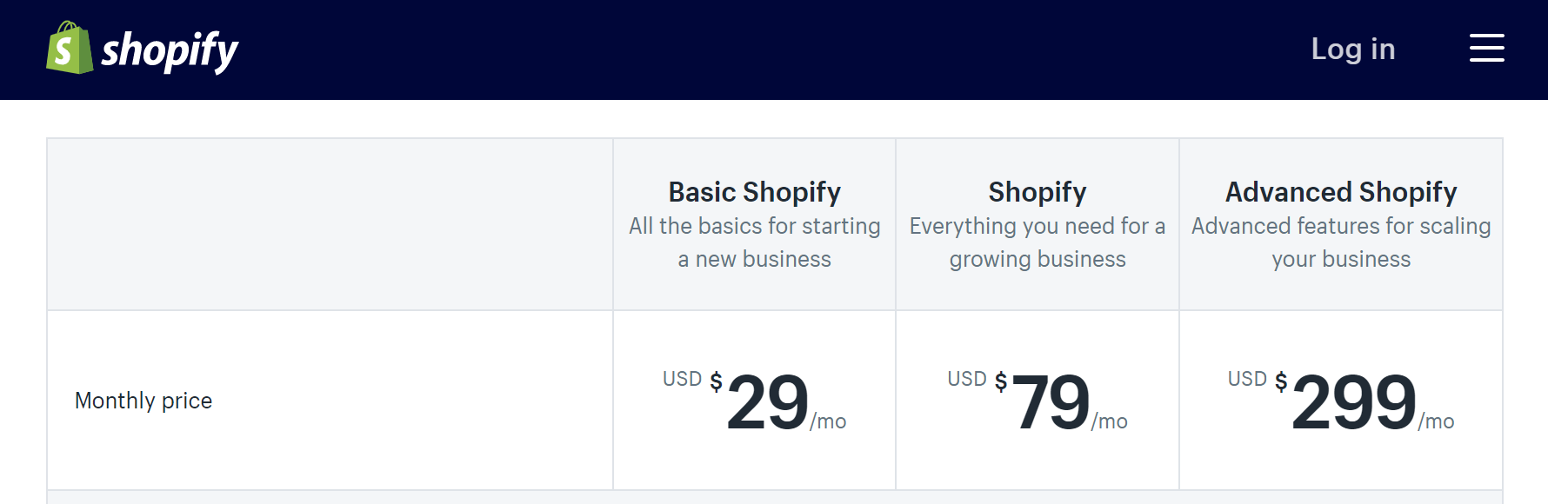Screen dimensions: 1548x504
Task: Click the shopify wordmark in header
Action: coord(170,50)
